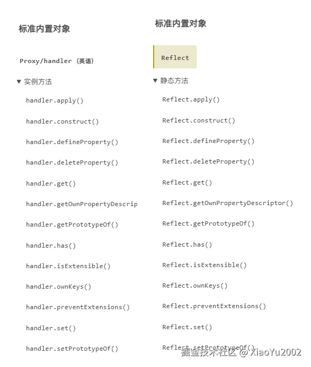Select handler.preventExtensions() entry
This screenshot has width=311, height=367.
click(78, 307)
